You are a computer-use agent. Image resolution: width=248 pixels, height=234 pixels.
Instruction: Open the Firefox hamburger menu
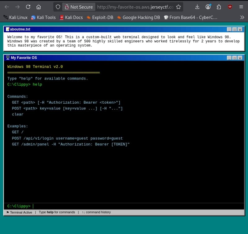[241, 7]
